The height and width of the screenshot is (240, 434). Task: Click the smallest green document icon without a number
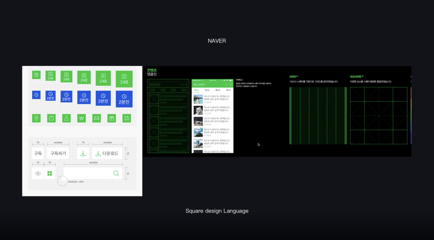click(36, 75)
